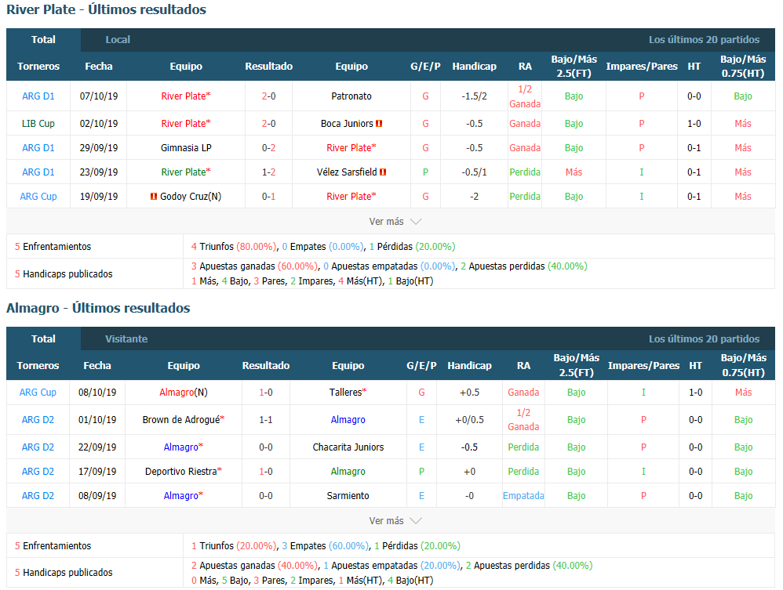The height and width of the screenshot is (590, 783).
Task: Click red card icon next to Boca Juniors
Action: click(379, 124)
